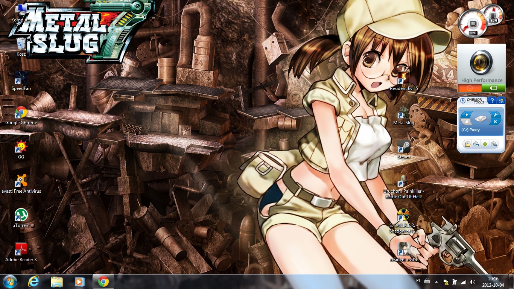The width and height of the screenshot is (514, 289).
Task: Open the volume speaker control in tray
Action: [x=473, y=281]
